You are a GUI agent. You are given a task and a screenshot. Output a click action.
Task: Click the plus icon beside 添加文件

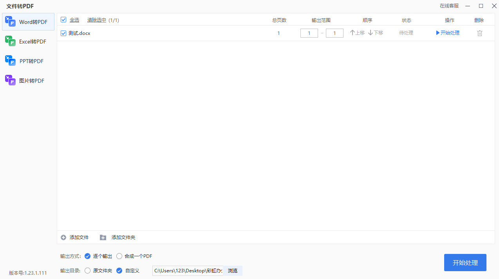[x=63, y=237]
